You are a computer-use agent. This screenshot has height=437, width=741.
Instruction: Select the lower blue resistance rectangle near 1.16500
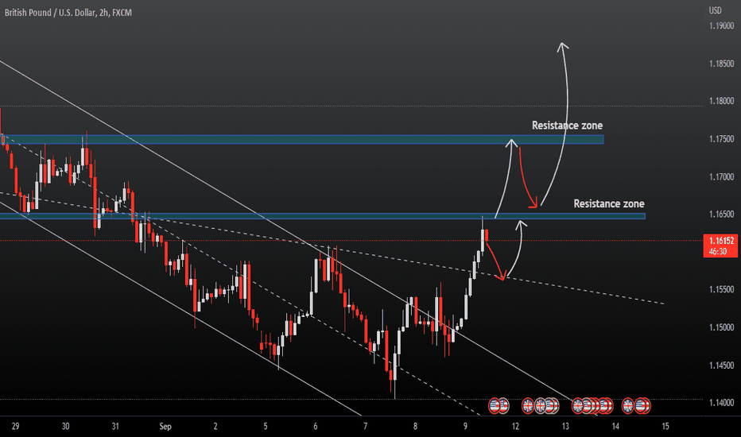point(322,216)
